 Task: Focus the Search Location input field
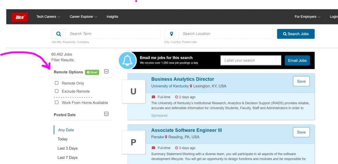(x=226, y=34)
